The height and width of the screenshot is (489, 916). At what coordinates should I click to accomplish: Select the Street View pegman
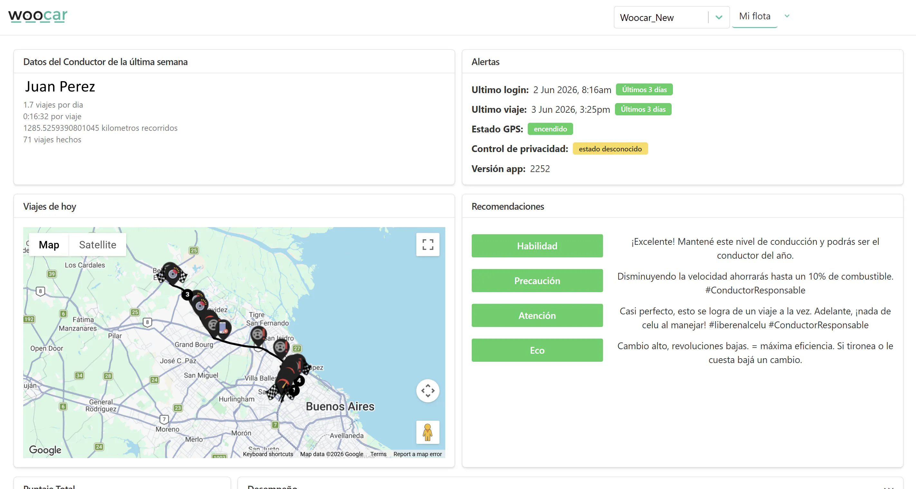tap(428, 432)
